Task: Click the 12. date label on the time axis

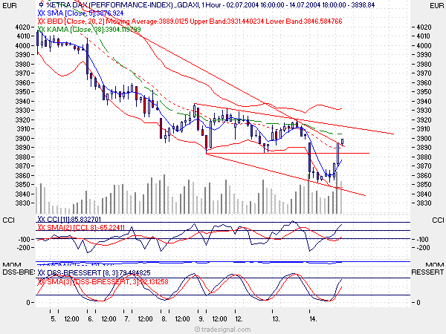Action: pyautogui.click(x=239, y=319)
